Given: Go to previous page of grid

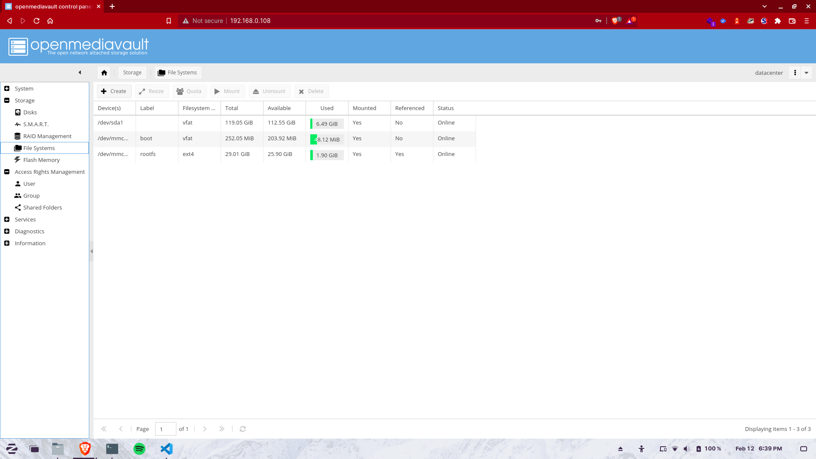Looking at the screenshot, I should (121, 429).
